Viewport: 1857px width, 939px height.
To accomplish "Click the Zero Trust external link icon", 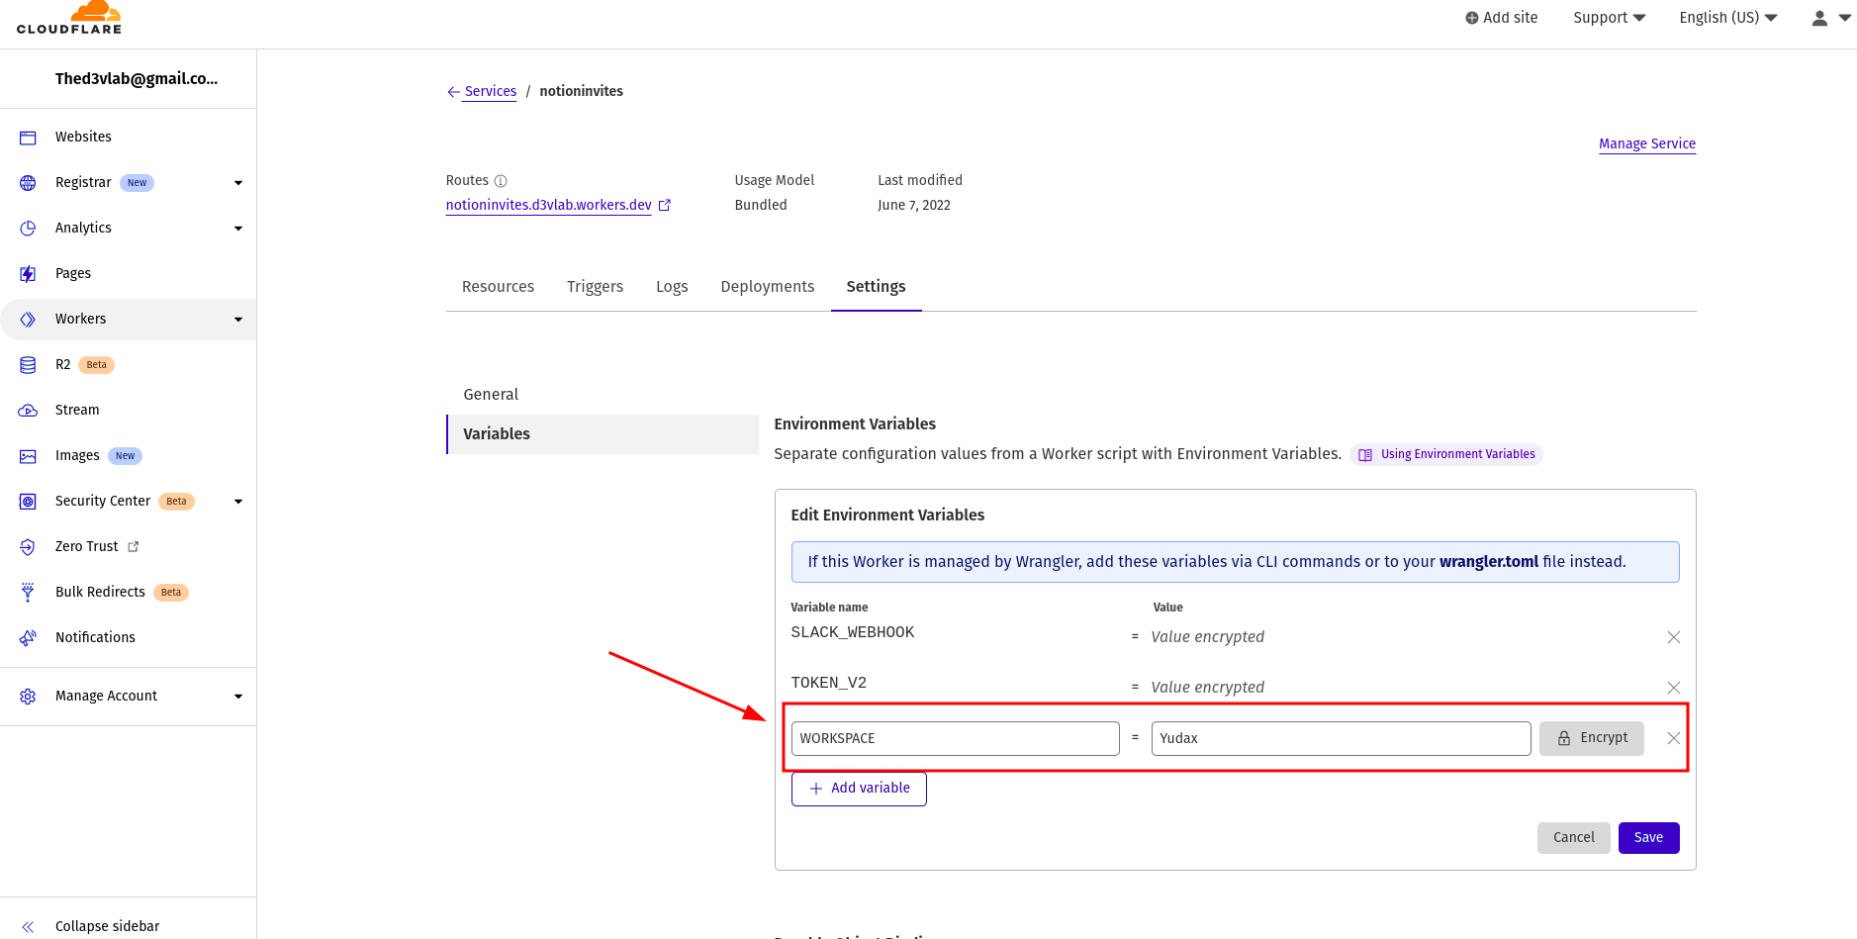I will click(134, 546).
